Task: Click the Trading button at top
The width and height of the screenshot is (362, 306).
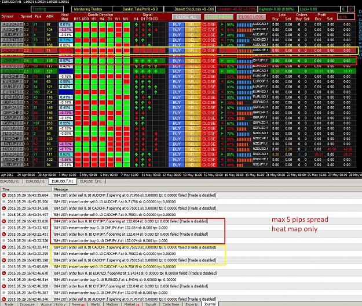Action: click(x=47, y=9)
